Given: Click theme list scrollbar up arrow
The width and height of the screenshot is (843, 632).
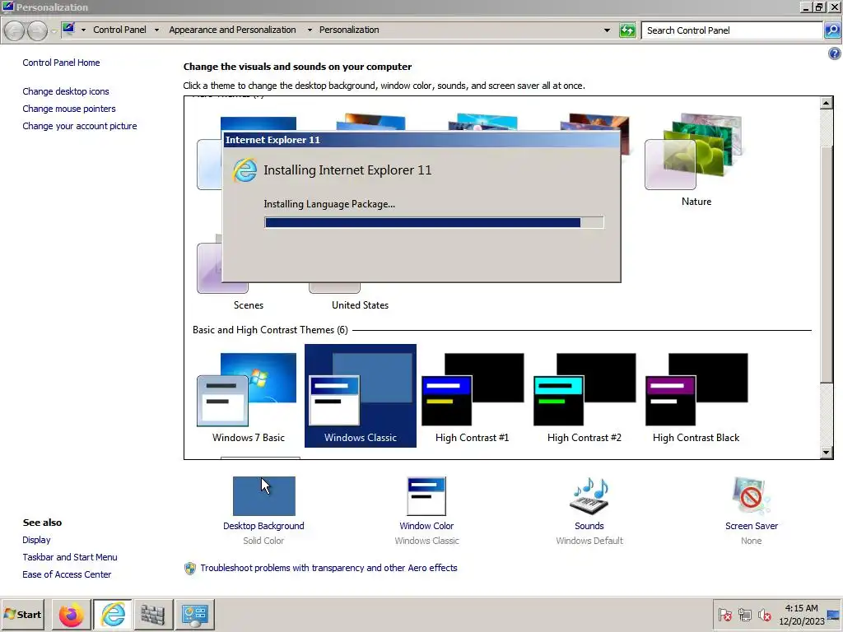Looking at the screenshot, I should [827, 103].
